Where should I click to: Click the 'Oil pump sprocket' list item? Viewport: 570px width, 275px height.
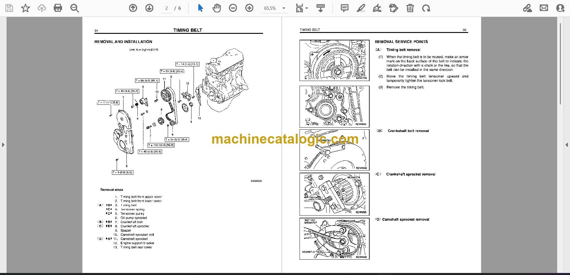tap(134, 218)
